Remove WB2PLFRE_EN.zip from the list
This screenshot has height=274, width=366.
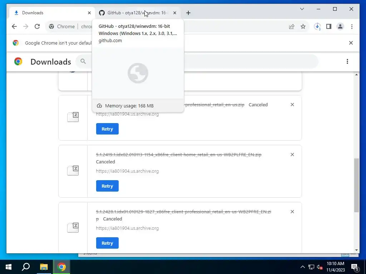[x=292, y=154]
